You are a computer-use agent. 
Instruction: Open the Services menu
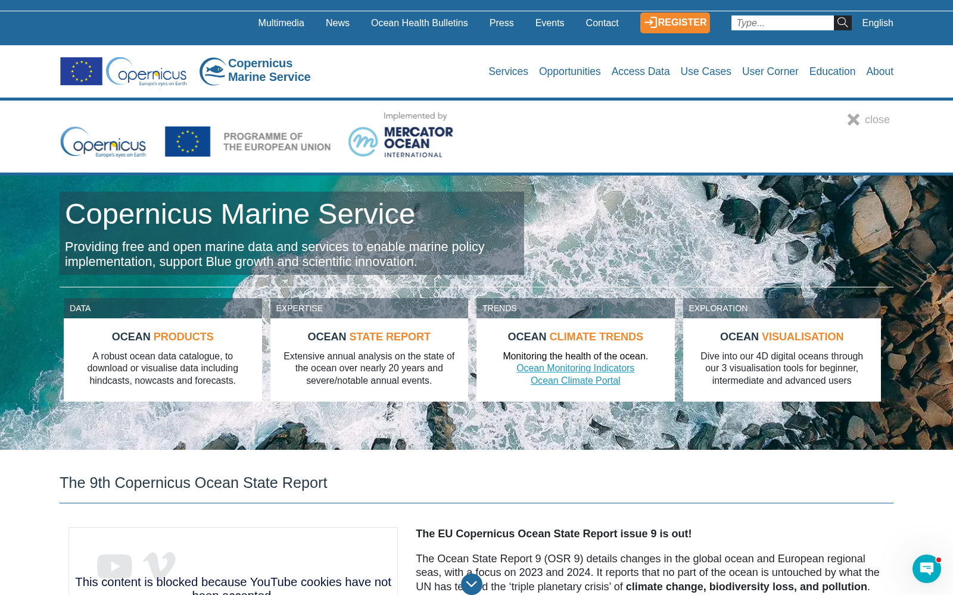(508, 71)
